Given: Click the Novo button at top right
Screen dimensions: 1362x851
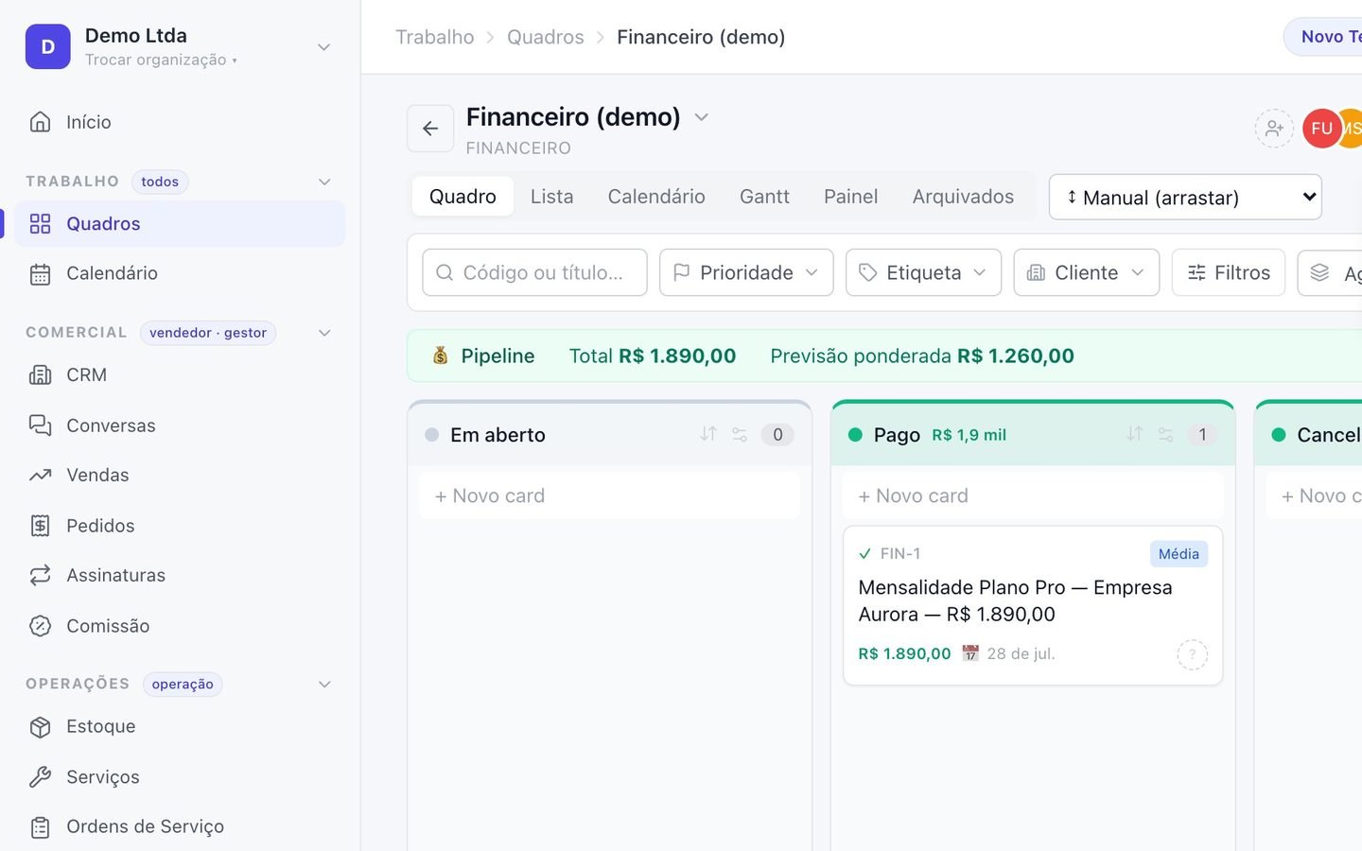Looking at the screenshot, I should (x=1322, y=37).
